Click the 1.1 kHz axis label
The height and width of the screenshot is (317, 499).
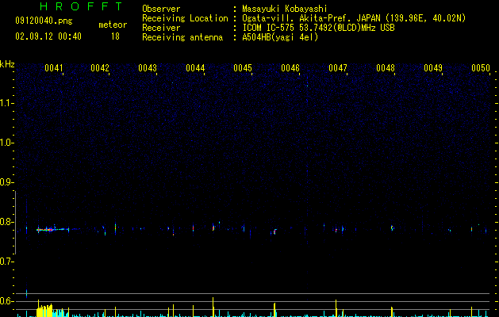6,103
